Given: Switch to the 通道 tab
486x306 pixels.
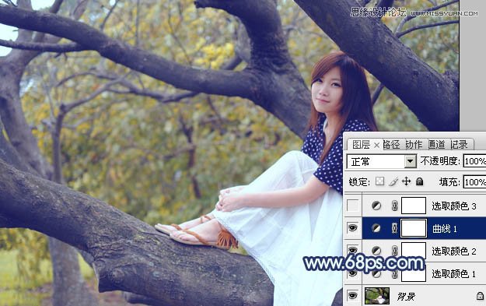Looking at the screenshot, I should click(x=436, y=145).
